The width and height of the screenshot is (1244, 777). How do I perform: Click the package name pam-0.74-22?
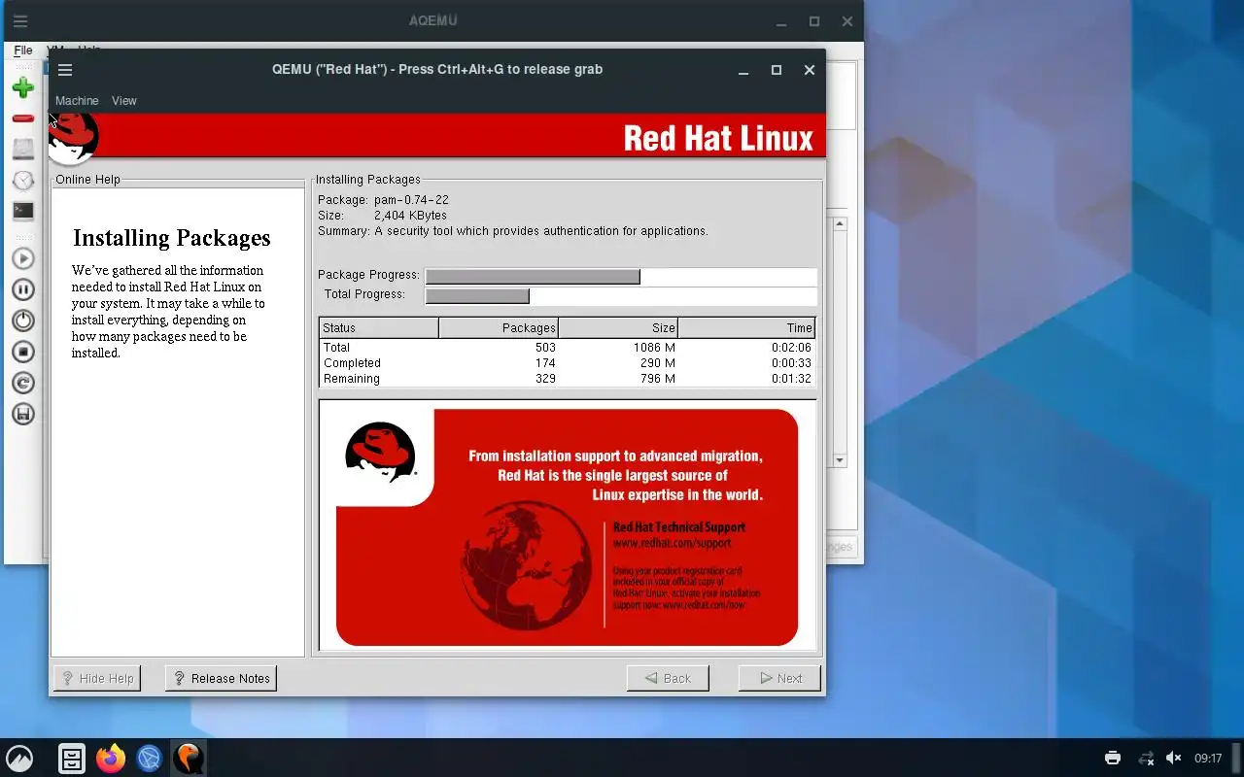tap(411, 200)
